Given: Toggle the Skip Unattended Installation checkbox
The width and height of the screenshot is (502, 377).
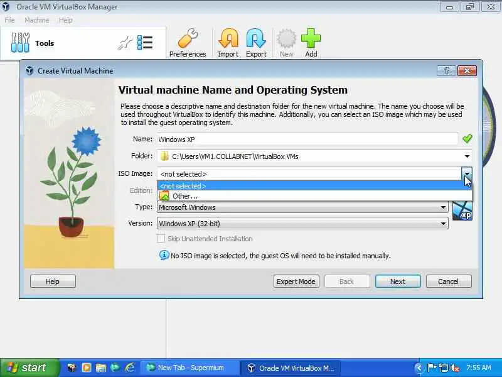Looking at the screenshot, I should point(161,239).
